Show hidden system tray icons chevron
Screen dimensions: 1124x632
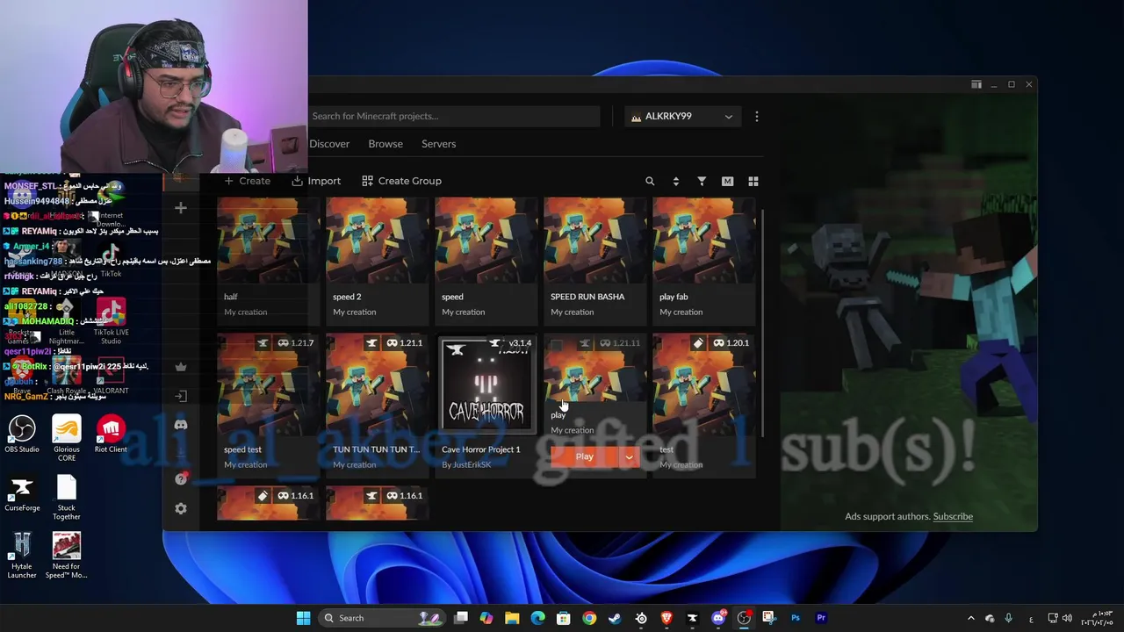970,618
